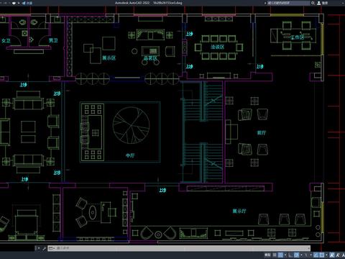Toggle object snap tracking icon
345x259 pixels.
pyautogui.click(x=316, y=255)
